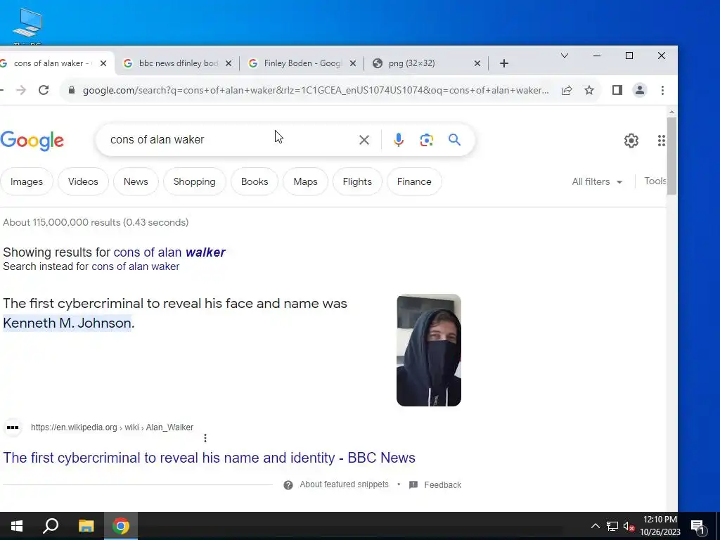The height and width of the screenshot is (540, 720).
Task: Click the Feedback flag icon
Action: click(413, 485)
